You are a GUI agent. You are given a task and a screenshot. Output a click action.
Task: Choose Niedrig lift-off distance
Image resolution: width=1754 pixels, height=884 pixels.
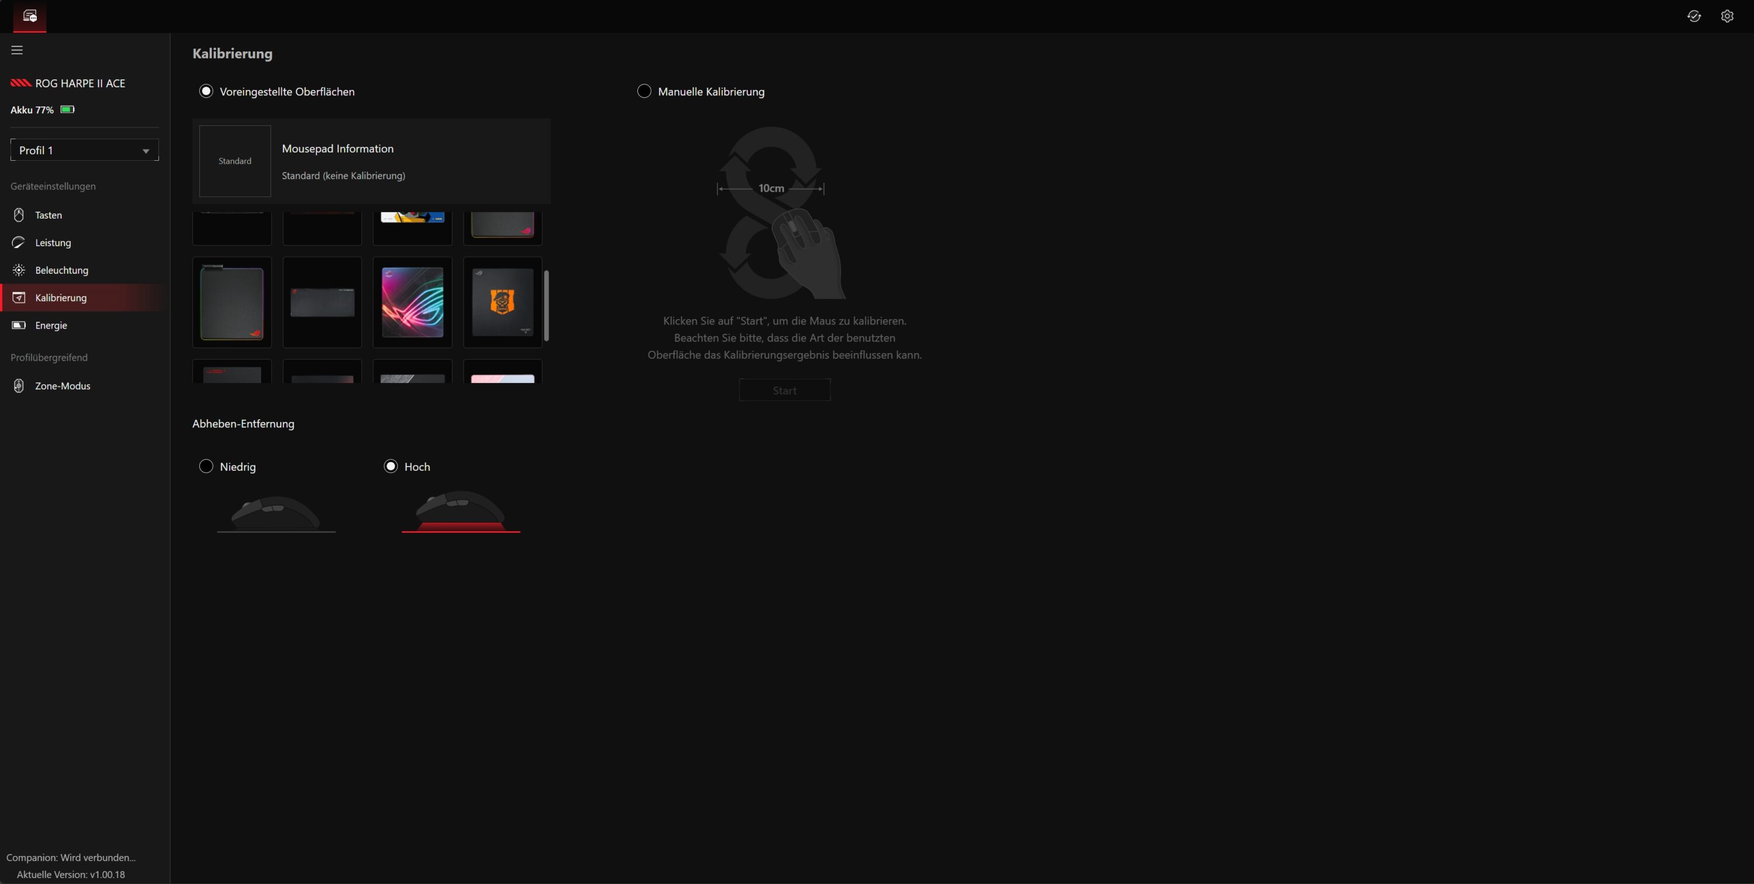[206, 467]
